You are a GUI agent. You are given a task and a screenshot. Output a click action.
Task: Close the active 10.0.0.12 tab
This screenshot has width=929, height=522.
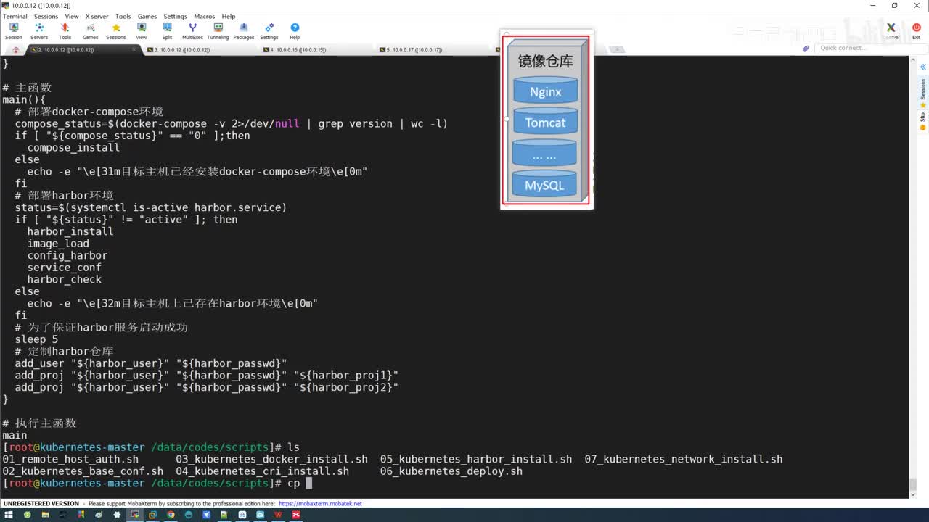tap(134, 50)
